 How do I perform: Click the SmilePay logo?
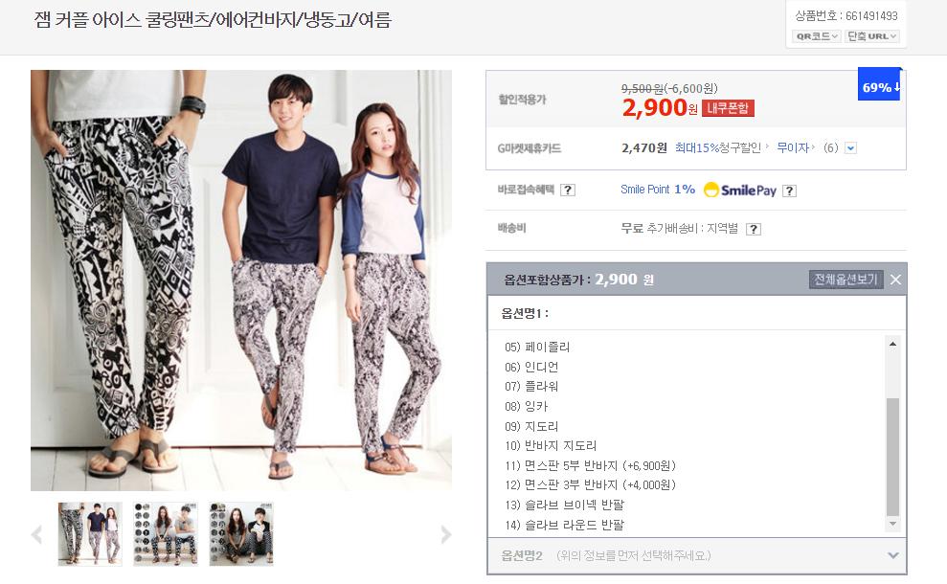pos(740,191)
